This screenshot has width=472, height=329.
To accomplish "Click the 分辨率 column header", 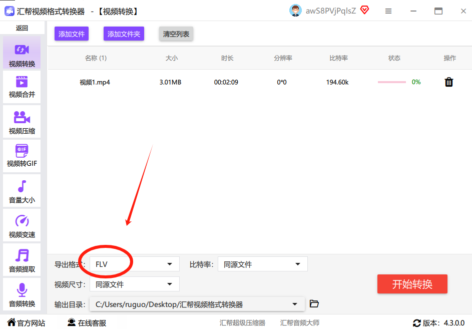I will pos(283,58).
